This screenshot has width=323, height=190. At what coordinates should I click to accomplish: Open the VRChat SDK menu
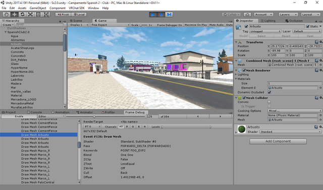[77, 8]
